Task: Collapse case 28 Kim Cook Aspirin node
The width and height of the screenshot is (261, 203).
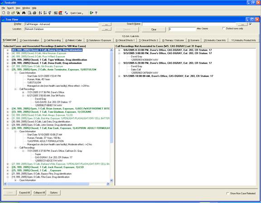Action: click(x=8, y=128)
